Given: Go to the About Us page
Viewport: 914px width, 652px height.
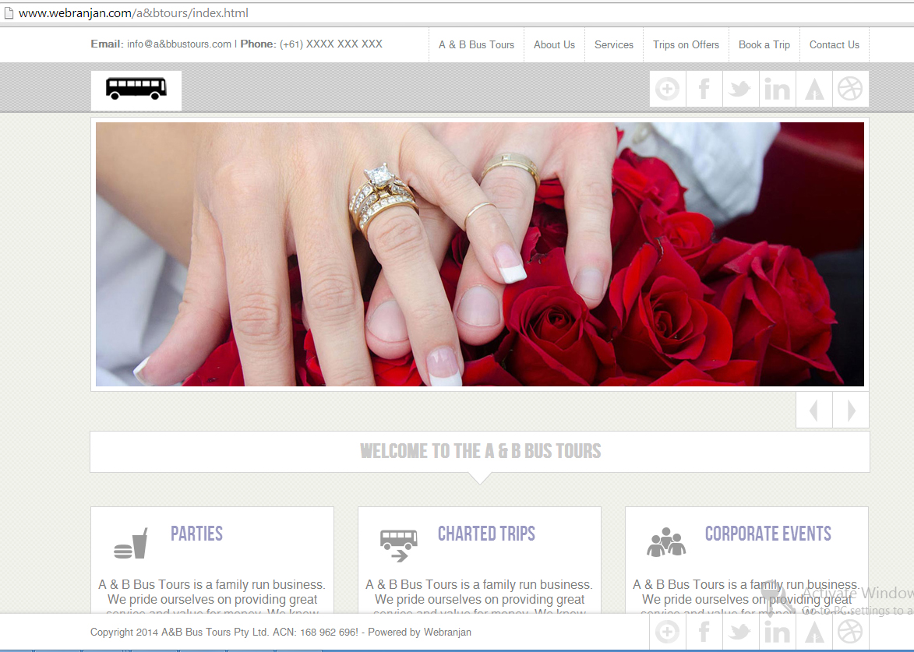Looking at the screenshot, I should pos(554,45).
